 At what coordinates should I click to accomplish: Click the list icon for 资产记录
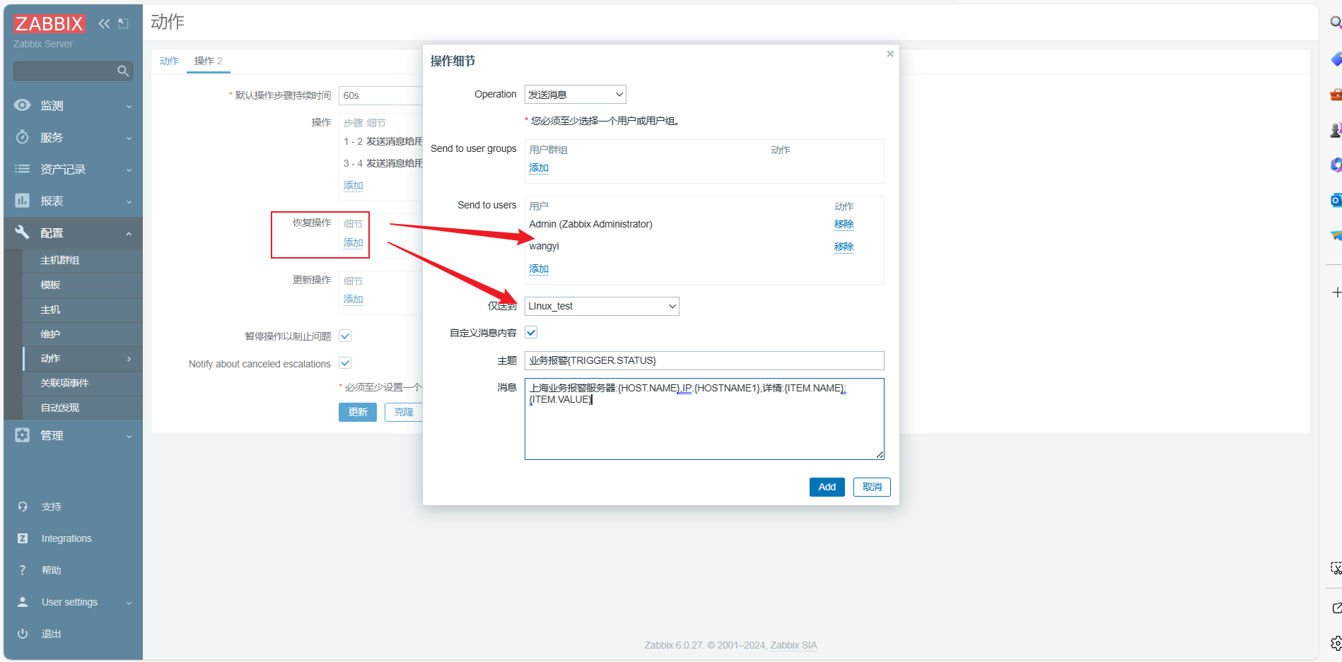pyautogui.click(x=23, y=169)
